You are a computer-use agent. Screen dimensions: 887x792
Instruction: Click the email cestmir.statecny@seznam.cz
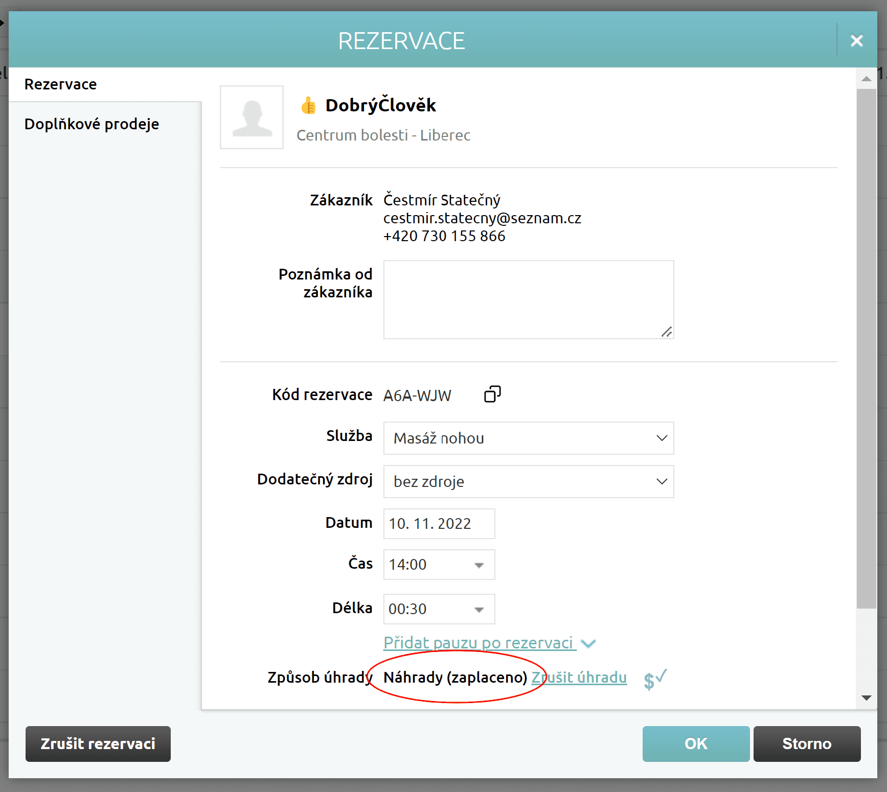[x=482, y=218]
